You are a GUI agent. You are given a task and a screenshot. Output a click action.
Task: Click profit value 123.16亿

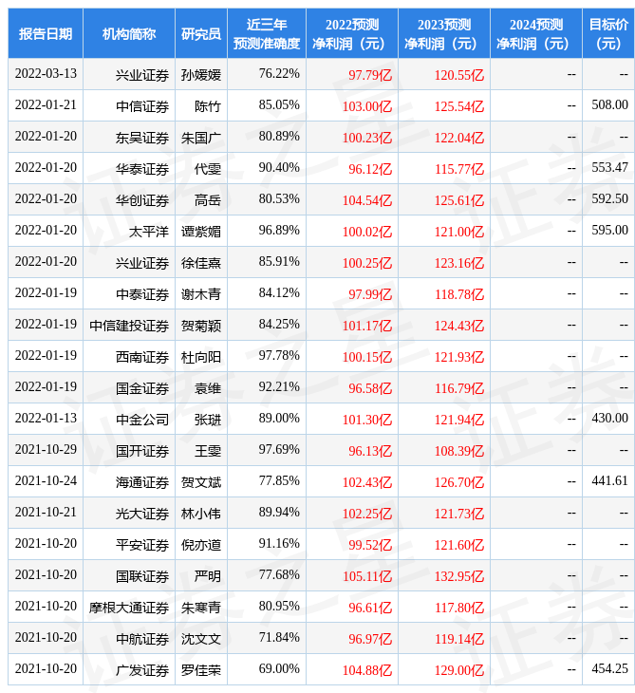[x=459, y=263]
